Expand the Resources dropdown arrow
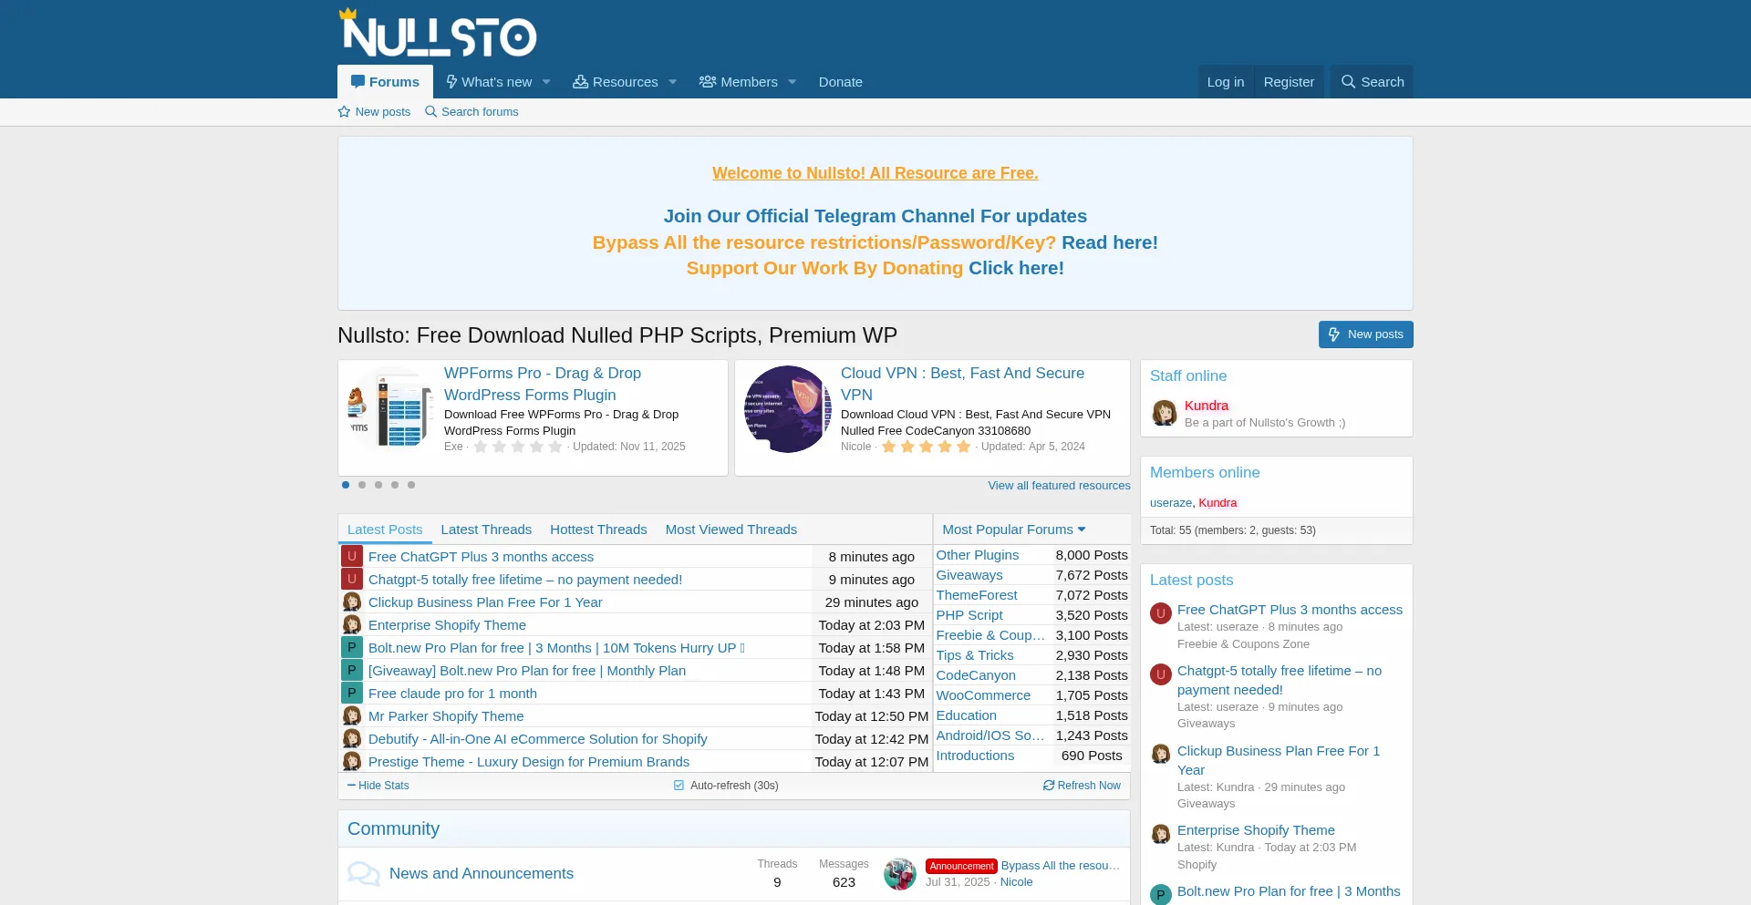The width and height of the screenshot is (1751, 905). (x=673, y=82)
